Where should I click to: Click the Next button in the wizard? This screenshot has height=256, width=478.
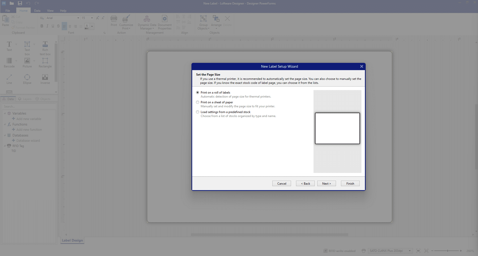(x=326, y=183)
